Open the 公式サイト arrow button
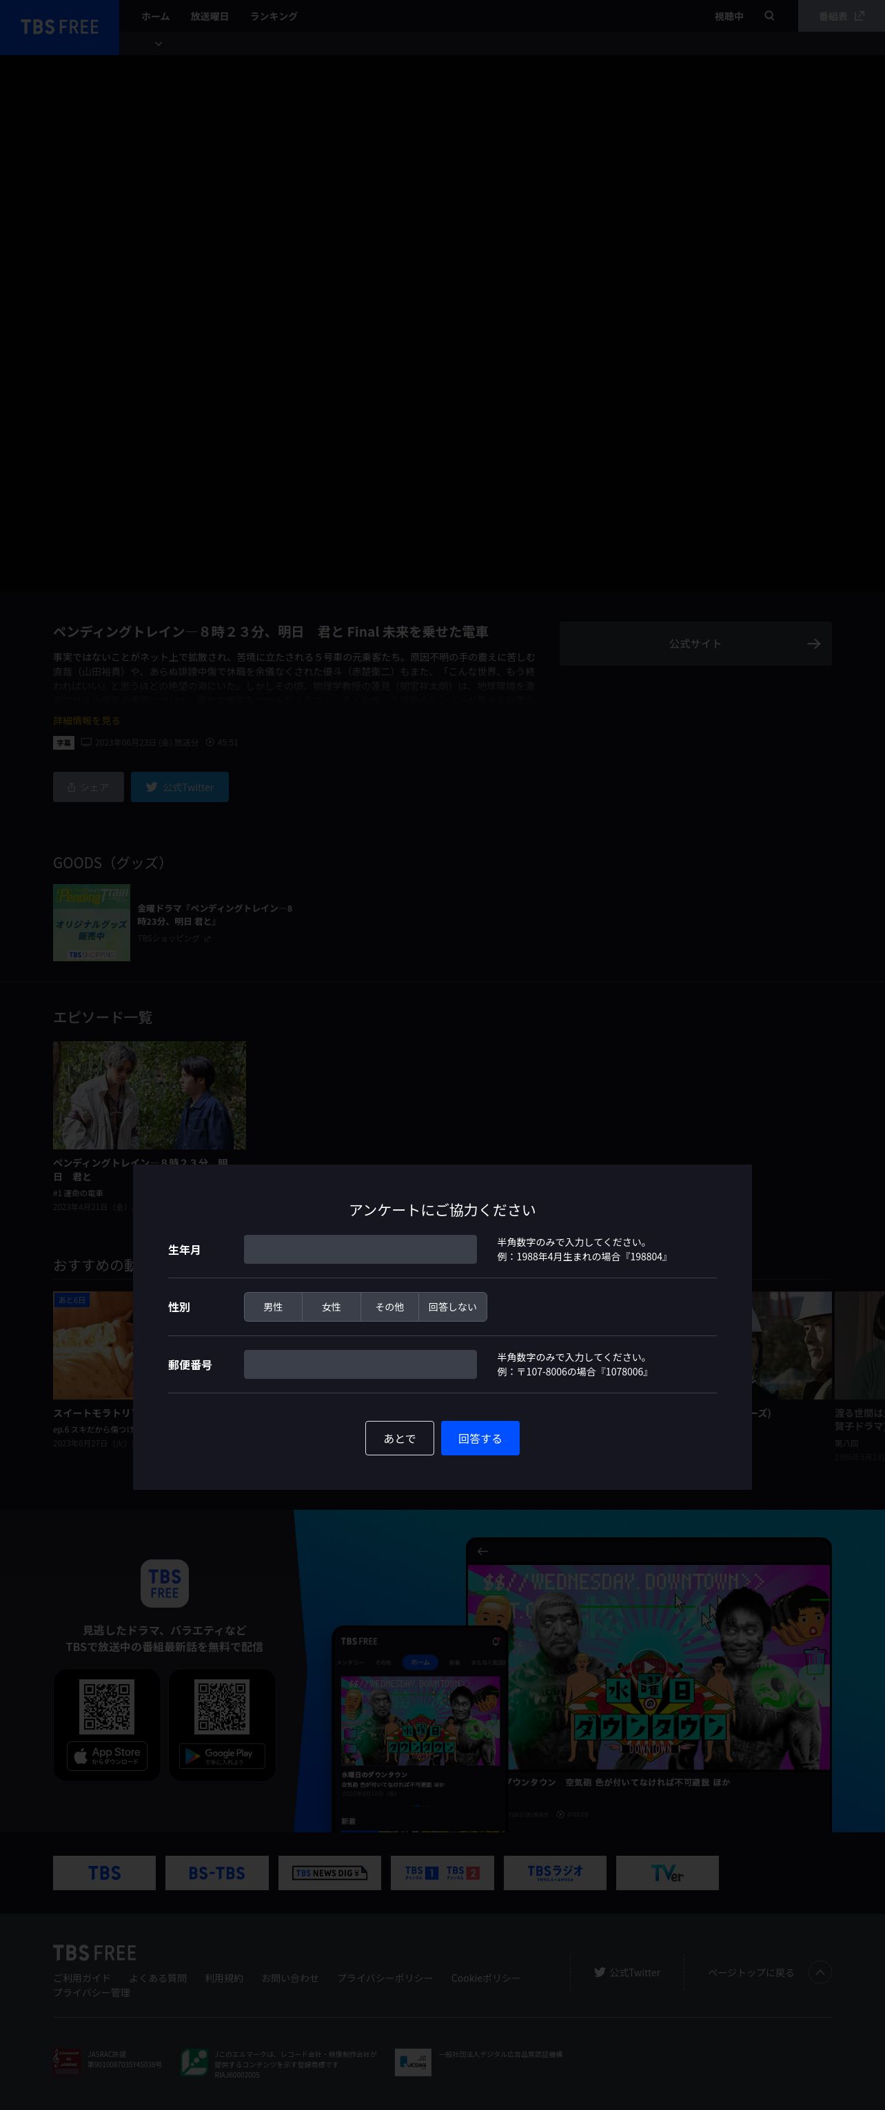The height and width of the screenshot is (2110, 885). click(695, 643)
